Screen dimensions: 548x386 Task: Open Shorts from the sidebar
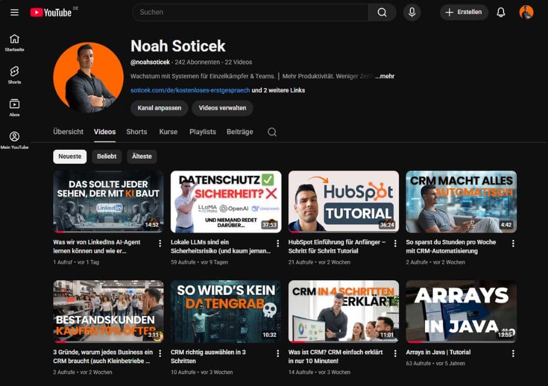pos(13,72)
